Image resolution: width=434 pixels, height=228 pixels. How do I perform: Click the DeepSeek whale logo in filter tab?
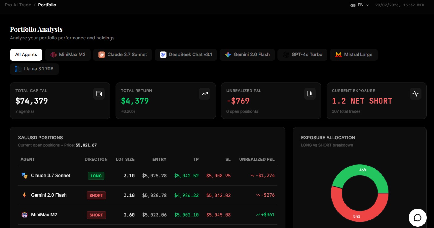[163, 55]
